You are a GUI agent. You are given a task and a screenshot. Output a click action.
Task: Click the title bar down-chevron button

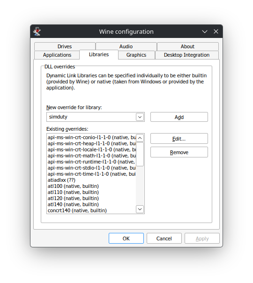204,31
